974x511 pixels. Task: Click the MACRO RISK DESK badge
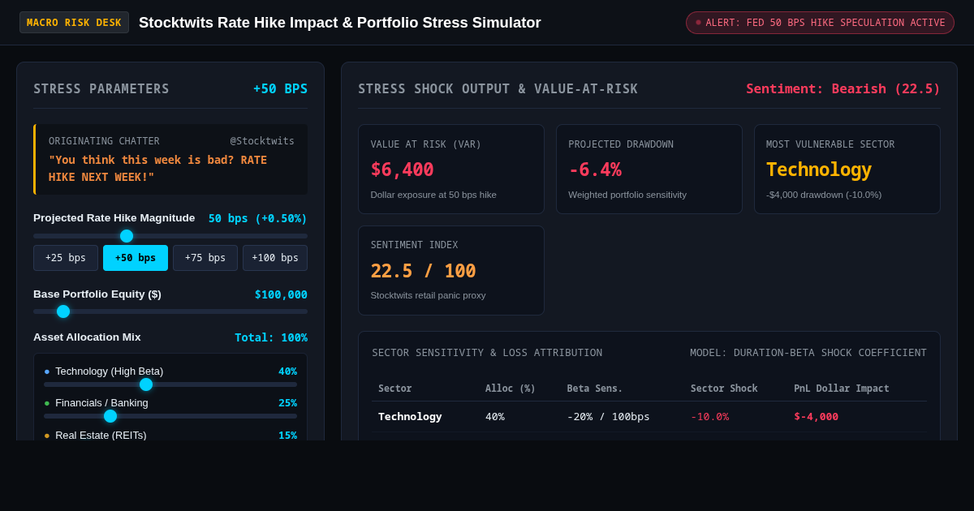point(74,23)
